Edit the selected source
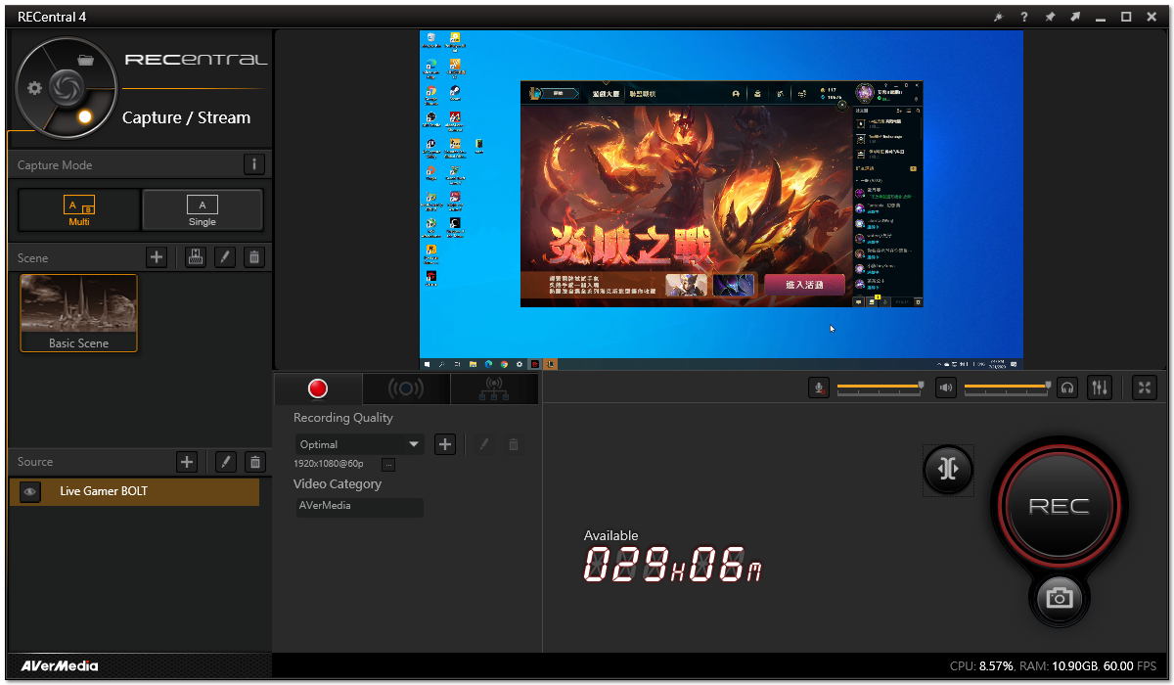The image size is (1174, 685). click(225, 462)
